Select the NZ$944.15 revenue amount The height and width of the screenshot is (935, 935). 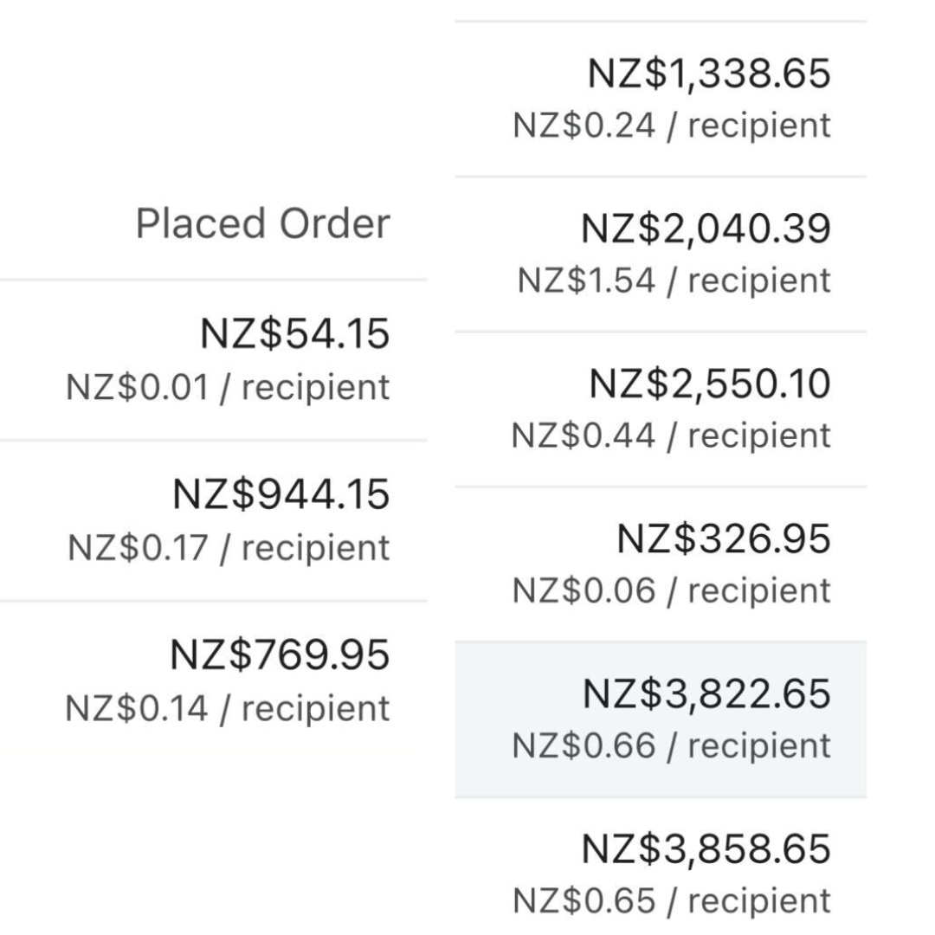[280, 495]
